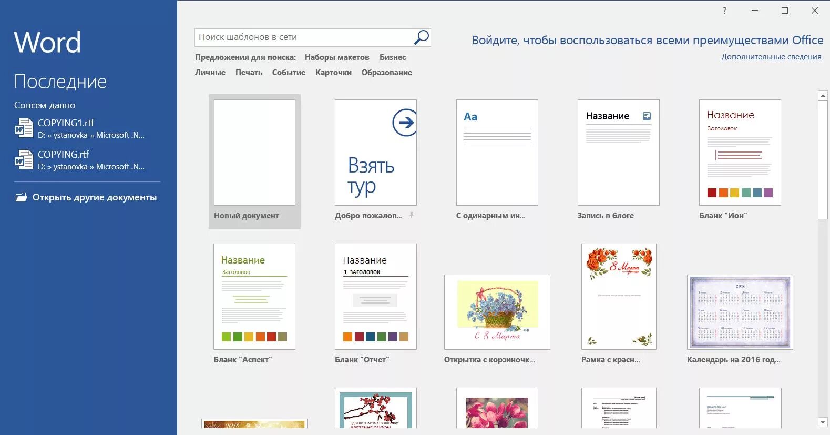This screenshot has width=830, height=435.
Task: Select the 'Календарь на 2016 год' template
Action: coord(740,312)
